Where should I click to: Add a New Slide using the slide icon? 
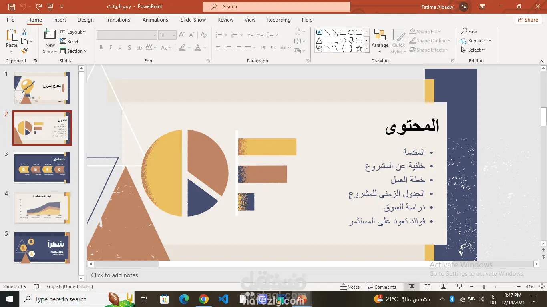click(50, 35)
